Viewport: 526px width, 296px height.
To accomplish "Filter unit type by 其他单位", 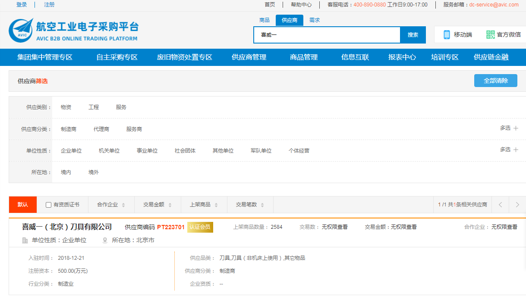I will 223,151.
